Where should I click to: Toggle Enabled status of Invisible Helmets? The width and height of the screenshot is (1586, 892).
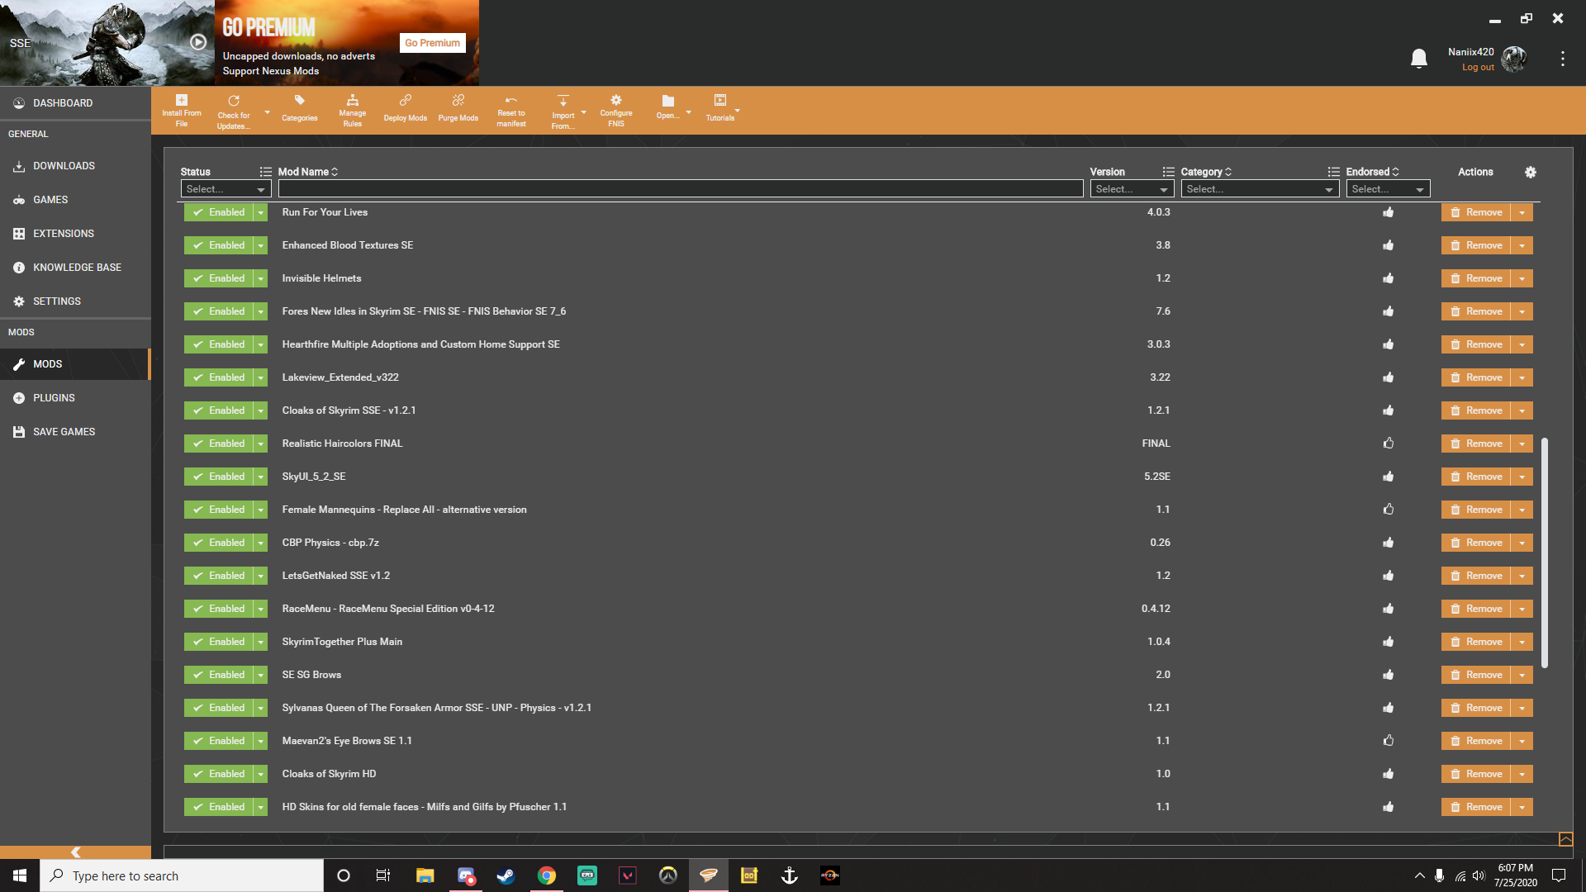pyautogui.click(x=219, y=278)
